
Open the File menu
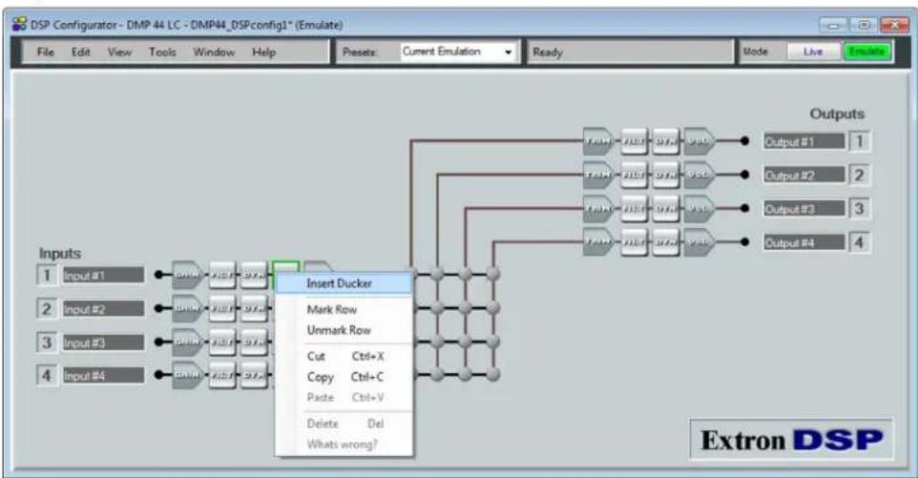[46, 52]
